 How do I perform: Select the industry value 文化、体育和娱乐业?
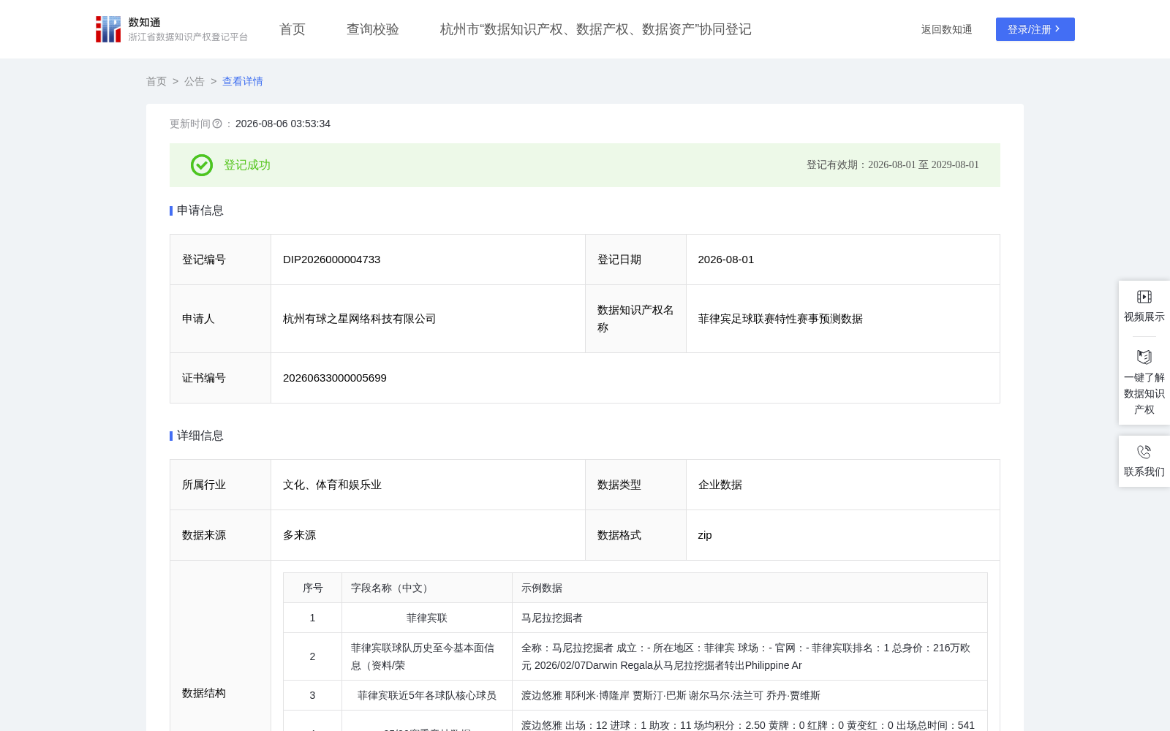332,485
